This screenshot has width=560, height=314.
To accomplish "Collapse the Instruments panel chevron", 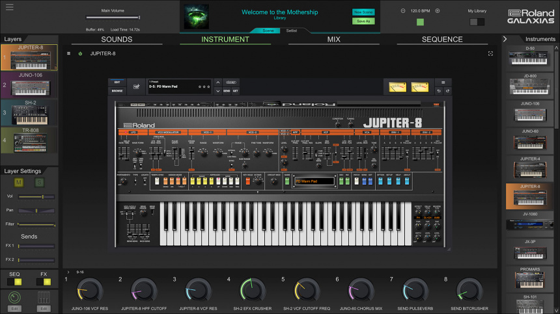I will click(505, 39).
